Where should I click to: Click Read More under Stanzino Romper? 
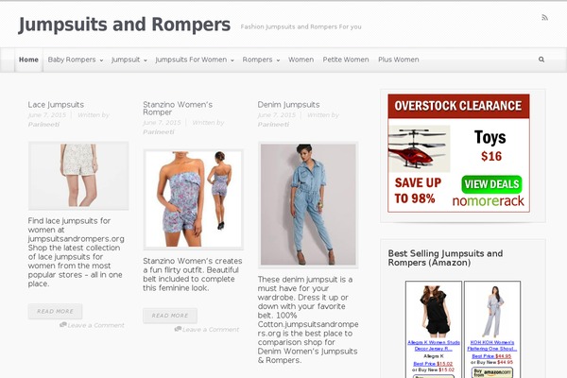coord(170,316)
